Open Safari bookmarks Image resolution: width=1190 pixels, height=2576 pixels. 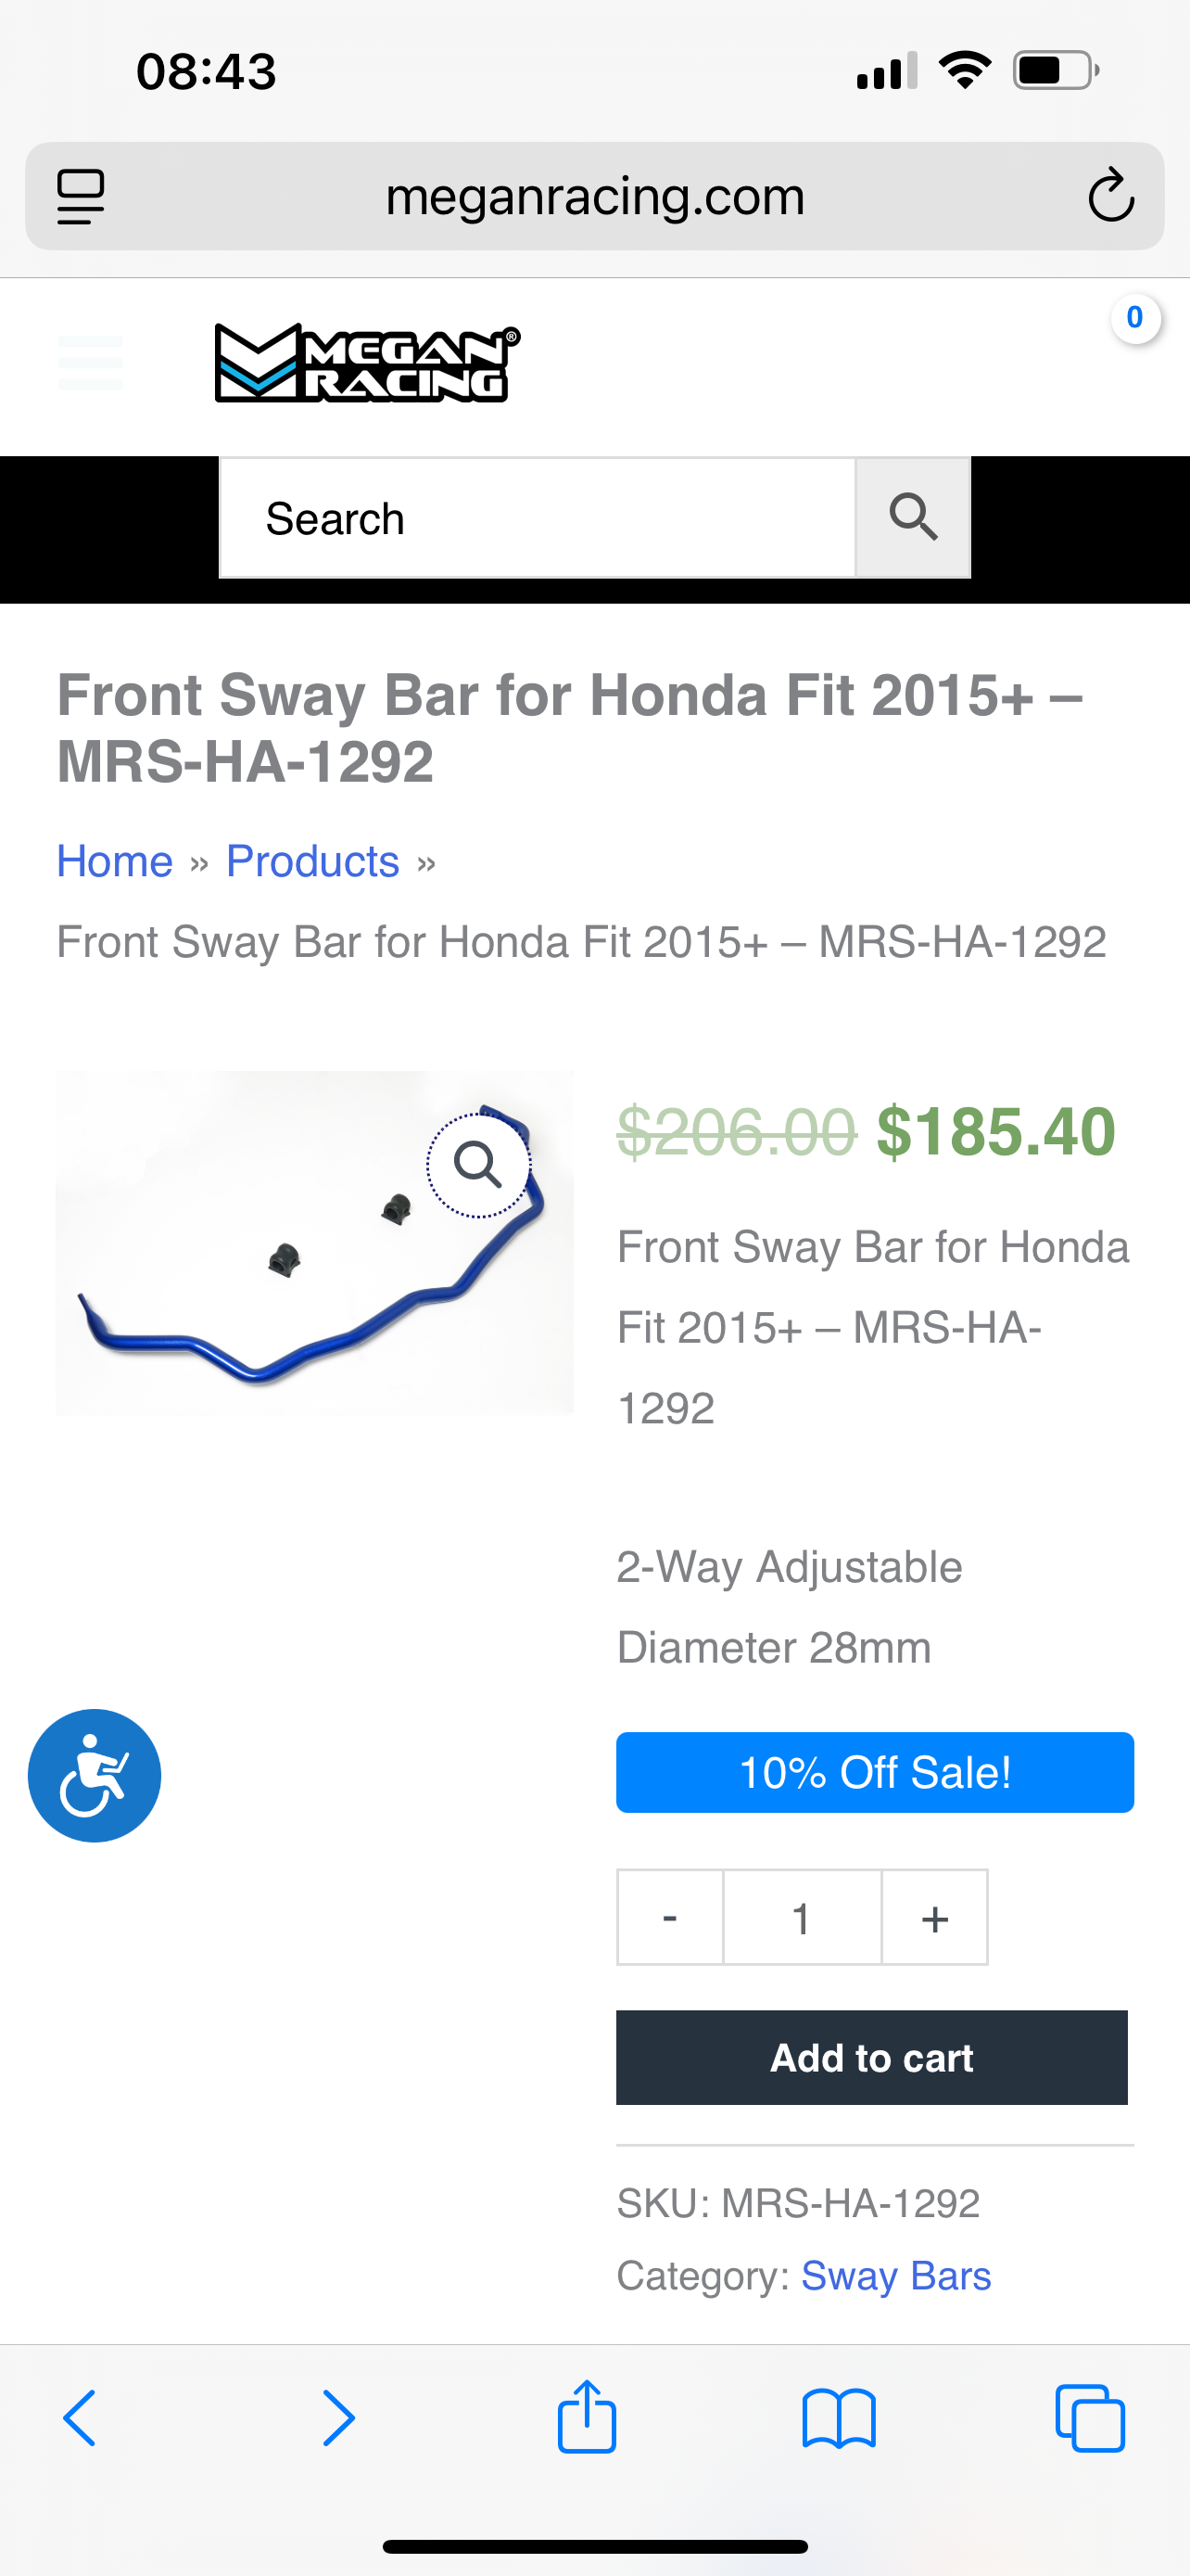839,2418
